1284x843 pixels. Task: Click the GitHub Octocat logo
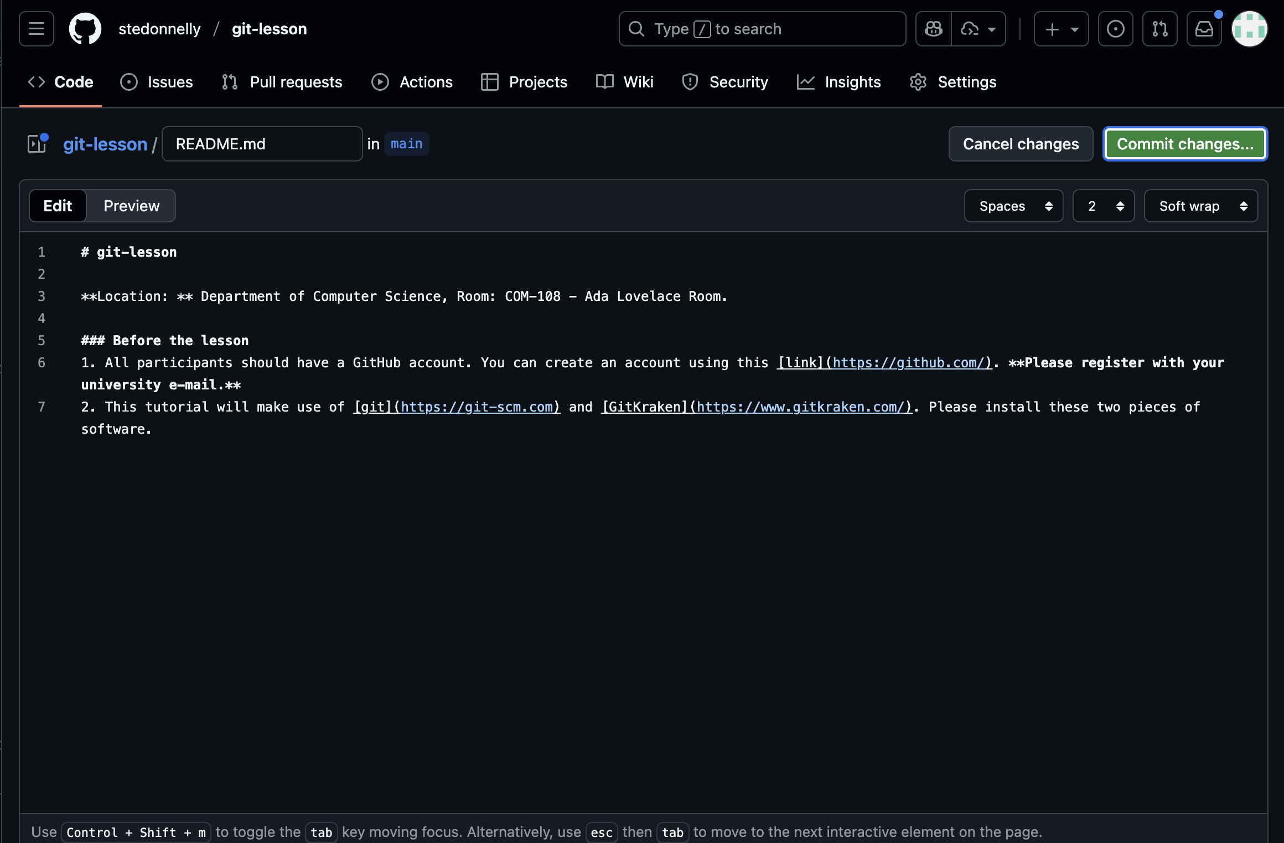coord(85,29)
